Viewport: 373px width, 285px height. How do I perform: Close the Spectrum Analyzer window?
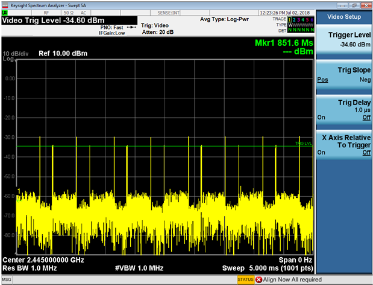(366, 5)
